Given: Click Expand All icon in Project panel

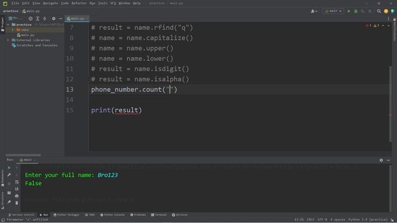Looking at the screenshot, I should (37, 19).
